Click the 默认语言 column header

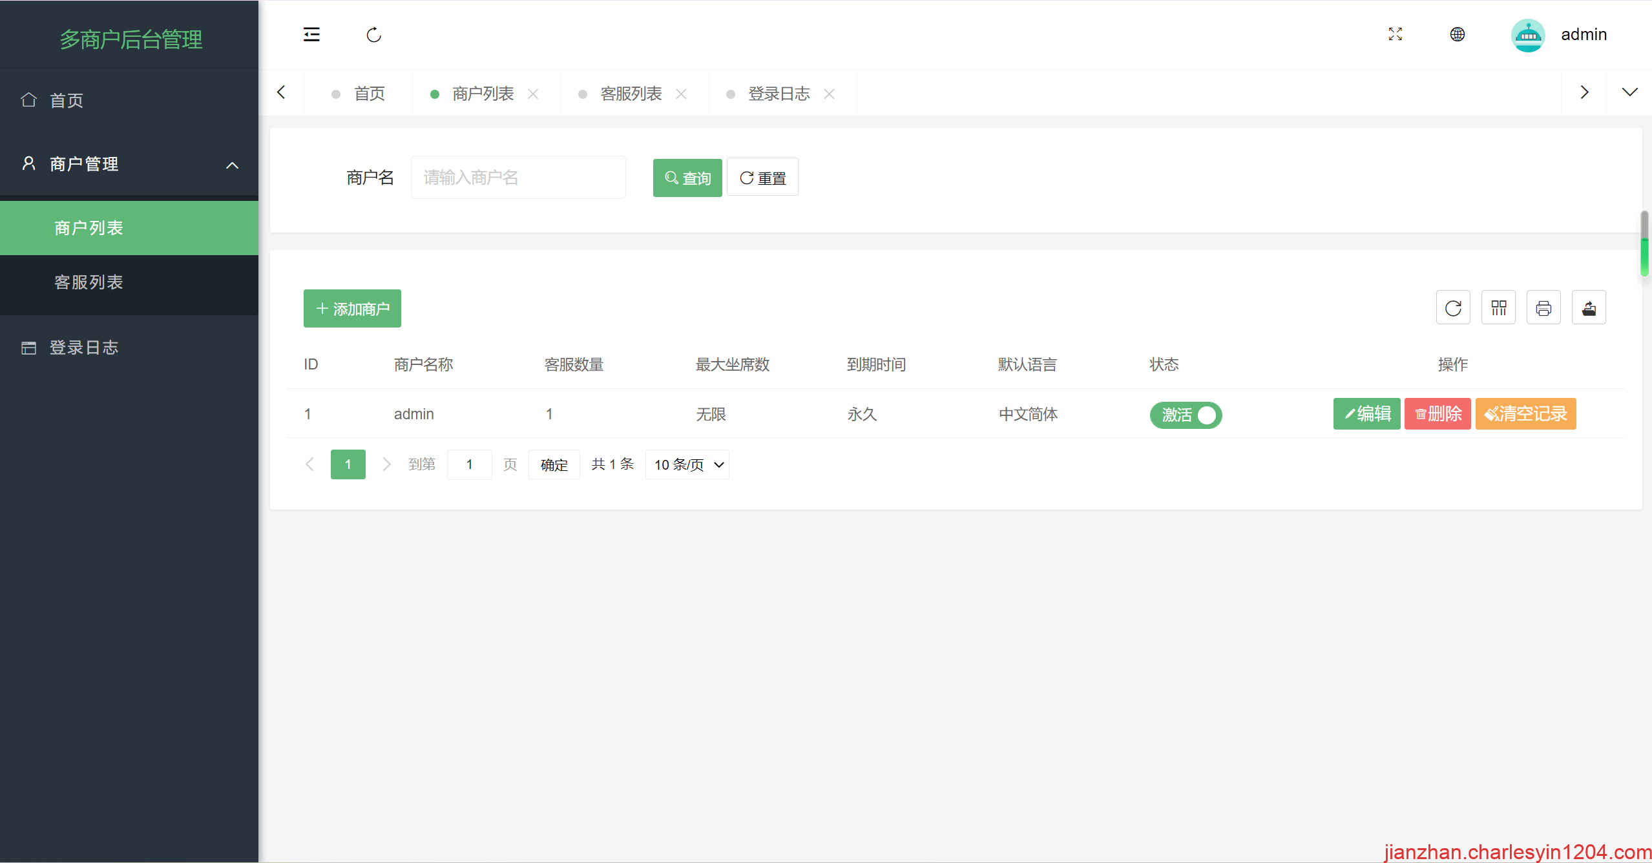1027,364
